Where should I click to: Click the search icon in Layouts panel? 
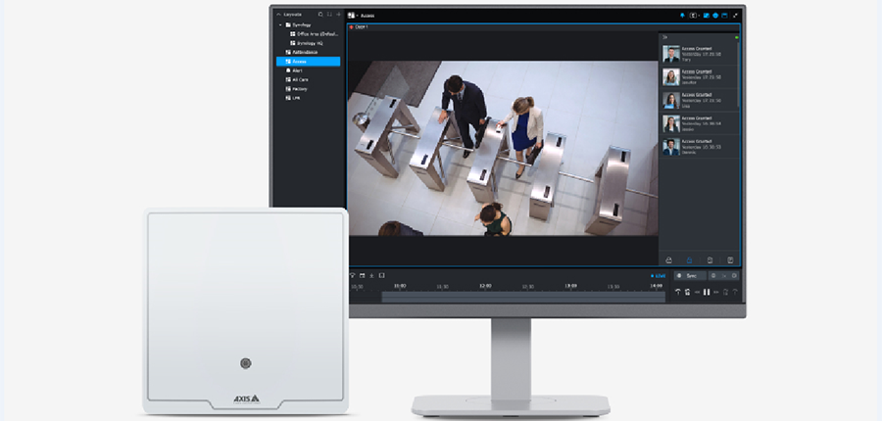point(318,15)
